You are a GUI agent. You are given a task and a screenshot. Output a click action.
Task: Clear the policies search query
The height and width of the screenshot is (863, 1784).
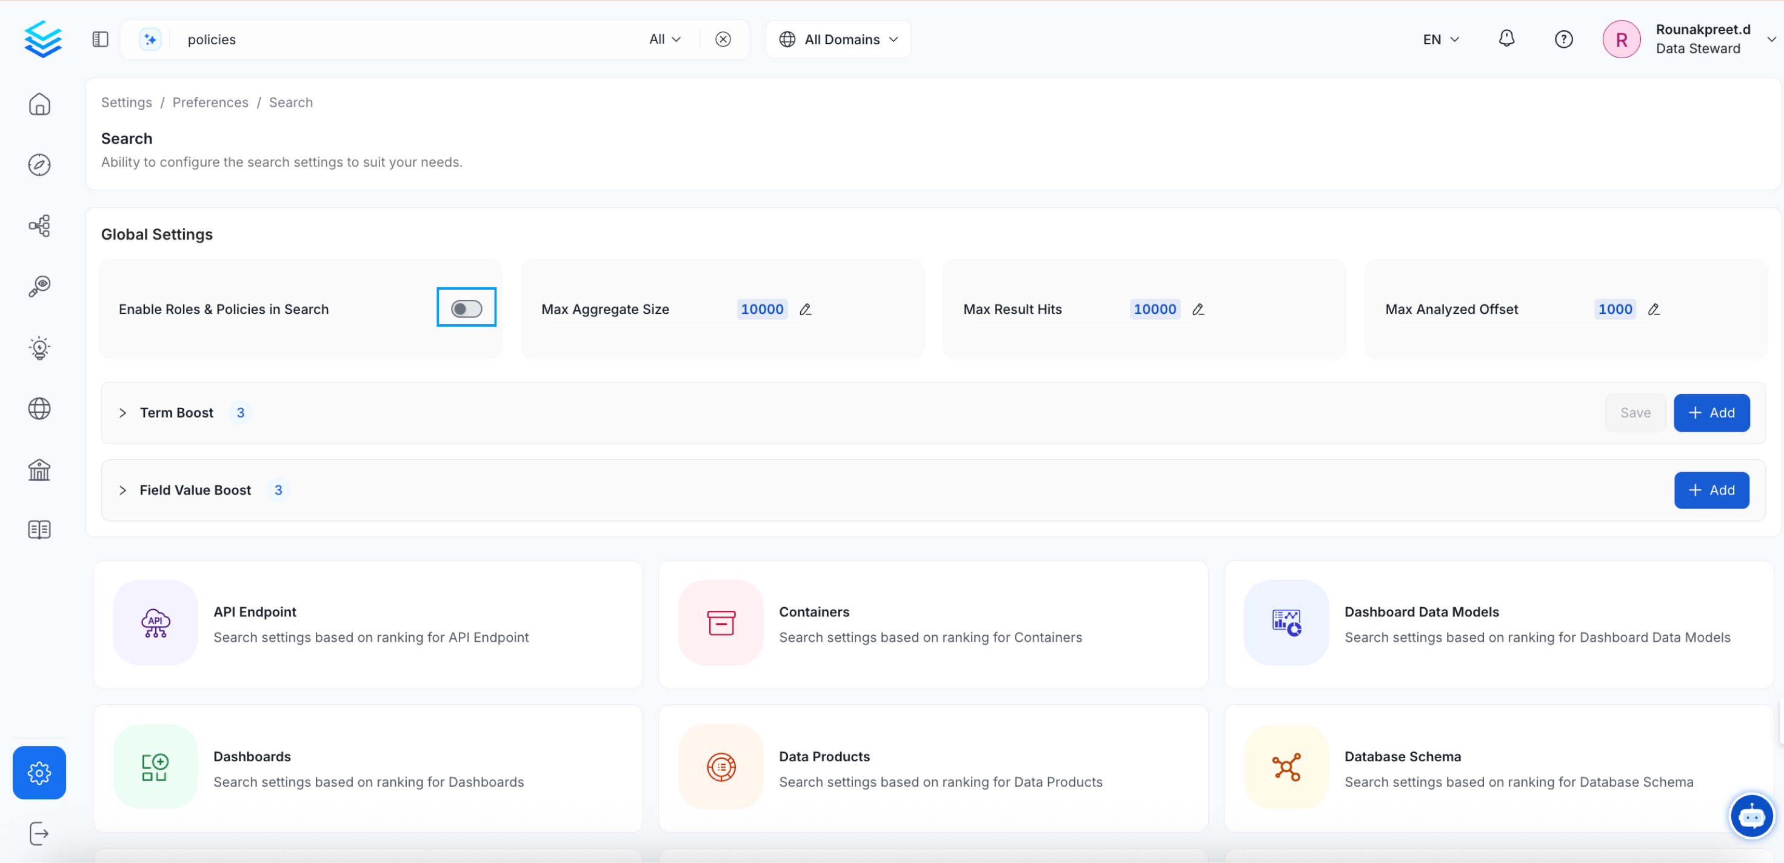coord(723,39)
